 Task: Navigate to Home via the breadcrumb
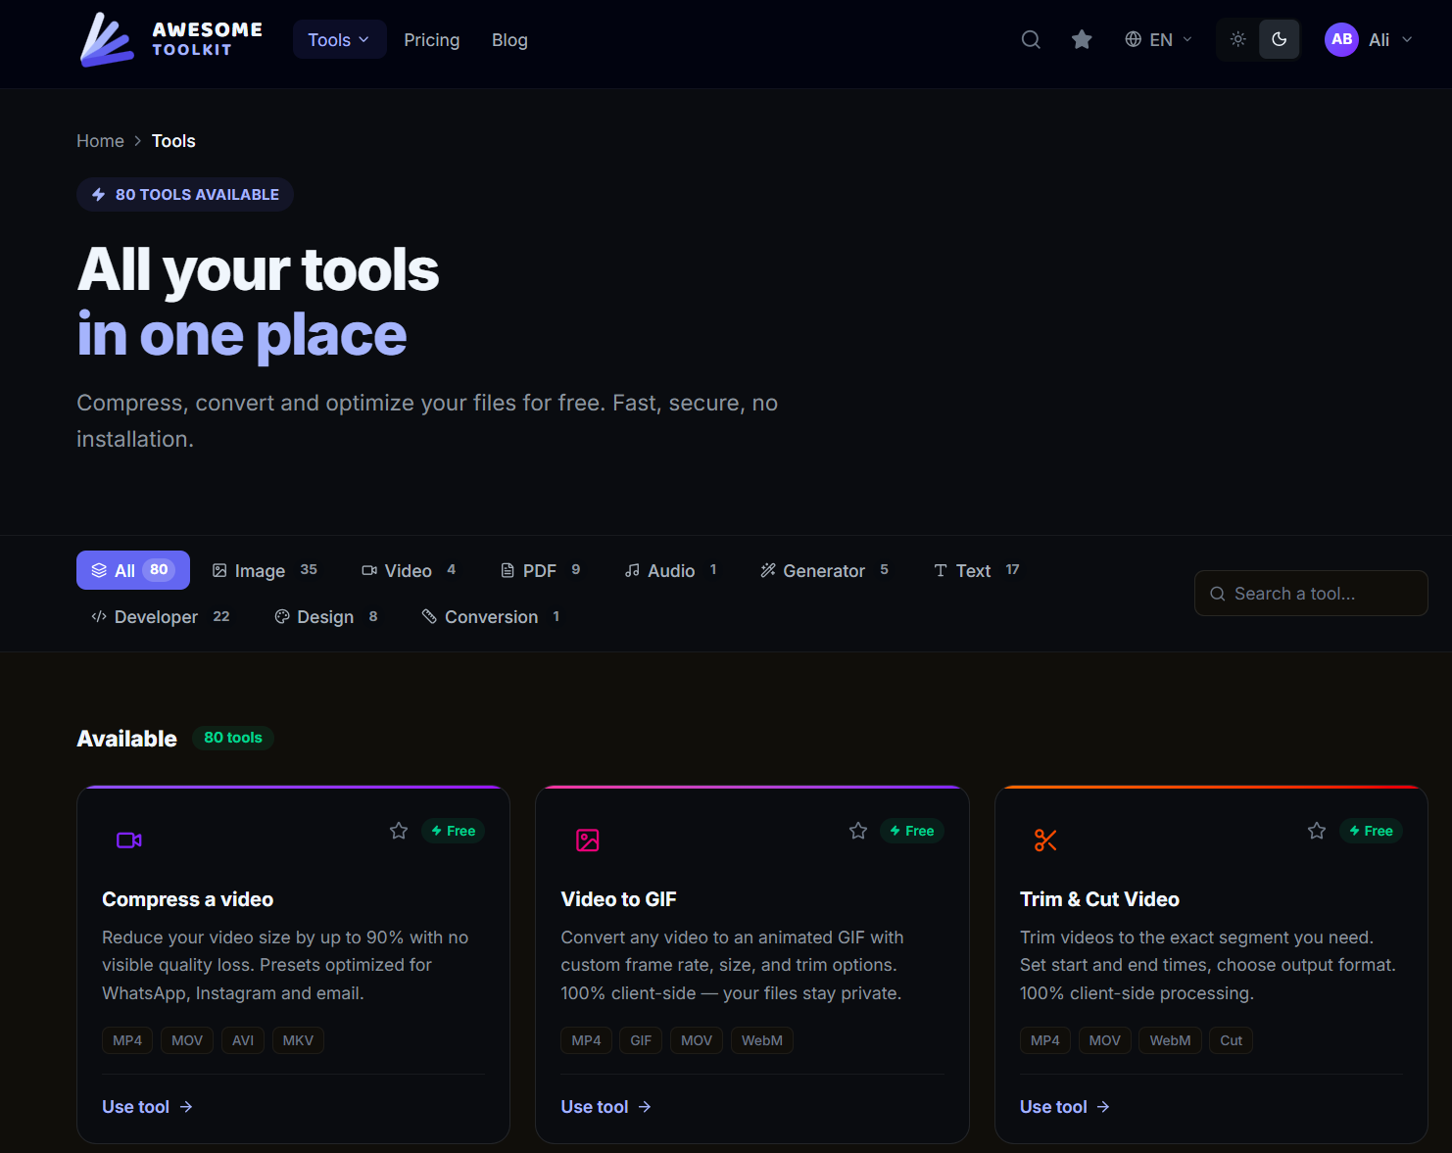click(x=100, y=140)
